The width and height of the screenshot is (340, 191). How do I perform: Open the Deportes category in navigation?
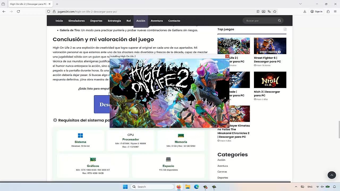96,21
